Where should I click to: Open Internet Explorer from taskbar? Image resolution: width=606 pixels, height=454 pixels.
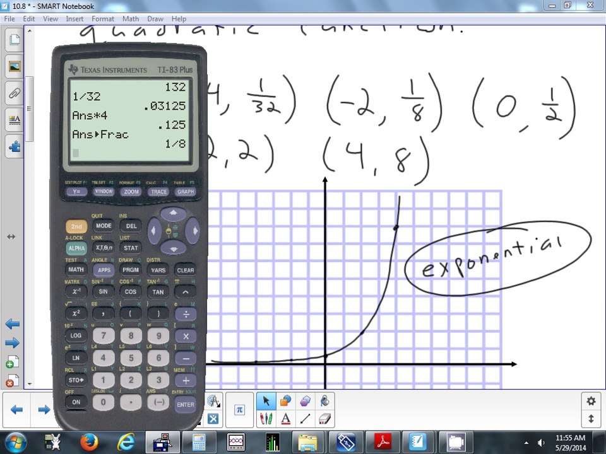pos(126,443)
